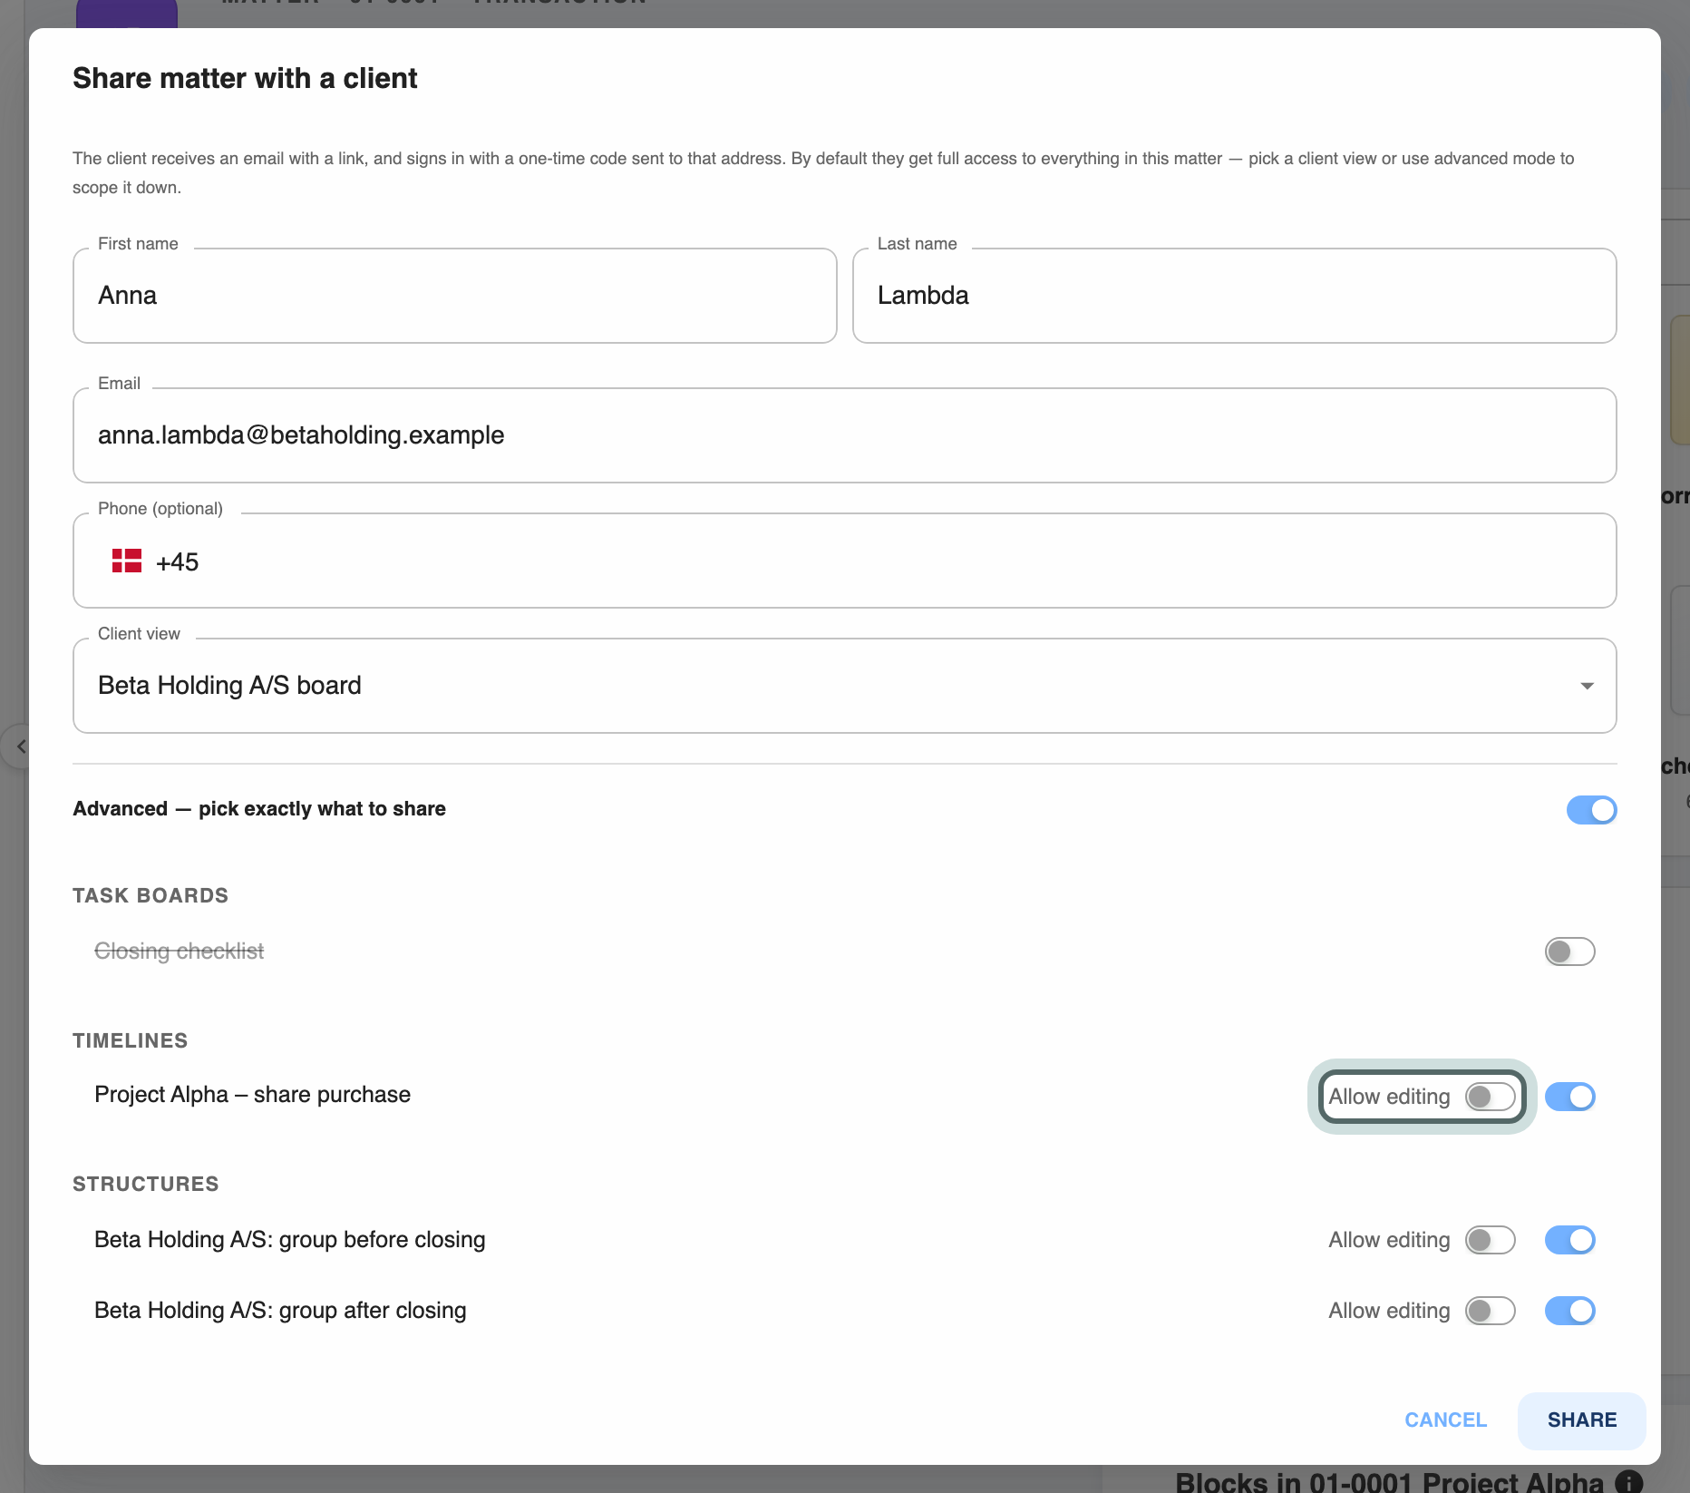Turn off sharing for group after closing
The image size is (1690, 1493).
(1569, 1311)
